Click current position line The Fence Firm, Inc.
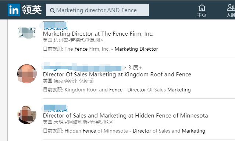This screenshot has width=235, height=141. (100, 49)
